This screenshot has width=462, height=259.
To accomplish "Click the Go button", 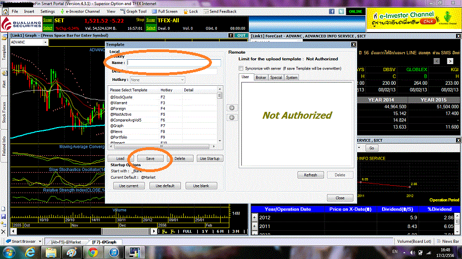I will (372, 148).
